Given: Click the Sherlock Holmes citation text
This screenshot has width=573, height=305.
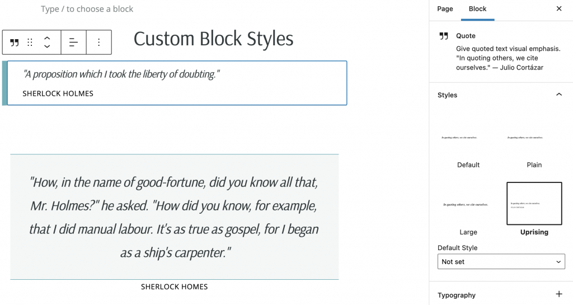Looking at the screenshot, I should tap(58, 93).
